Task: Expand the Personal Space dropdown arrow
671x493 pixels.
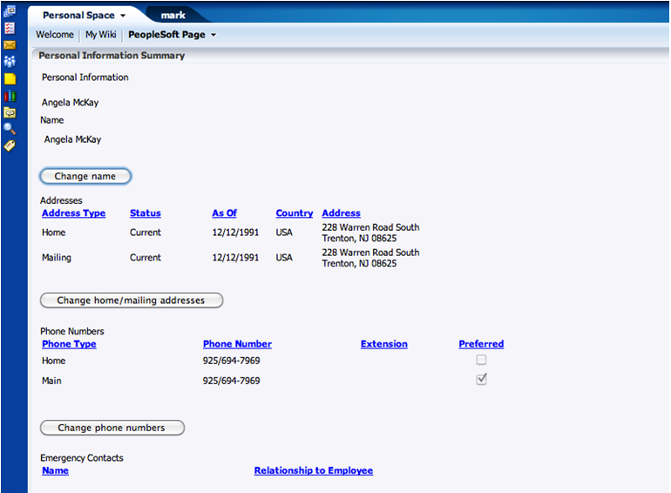Action: [123, 16]
